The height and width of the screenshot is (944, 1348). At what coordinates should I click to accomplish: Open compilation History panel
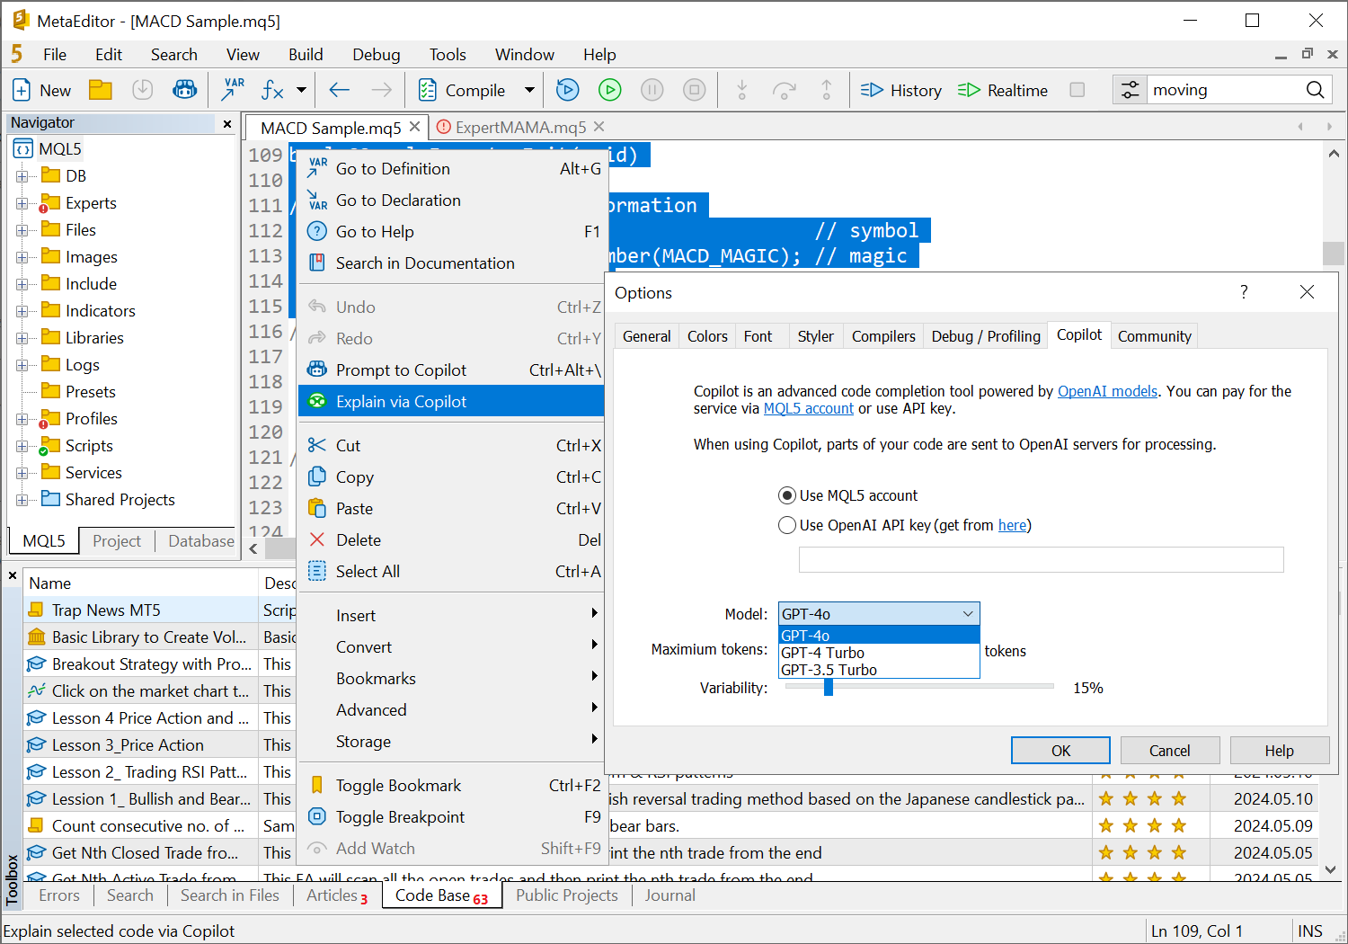[x=900, y=89]
